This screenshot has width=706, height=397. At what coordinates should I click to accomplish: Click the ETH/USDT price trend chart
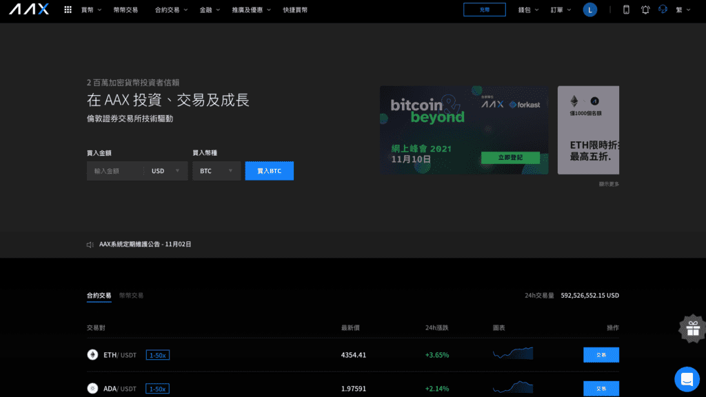pos(513,354)
